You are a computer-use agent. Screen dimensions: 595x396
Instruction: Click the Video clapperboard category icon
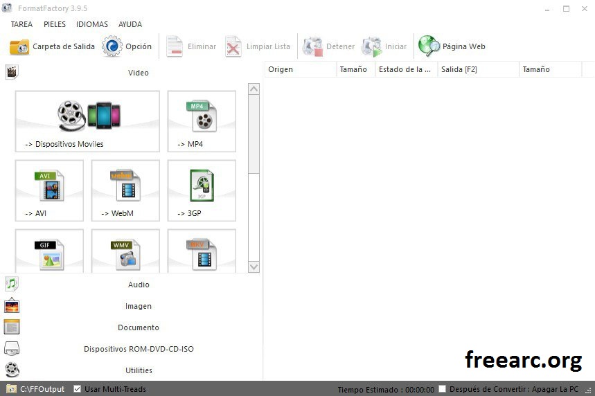[x=12, y=72]
